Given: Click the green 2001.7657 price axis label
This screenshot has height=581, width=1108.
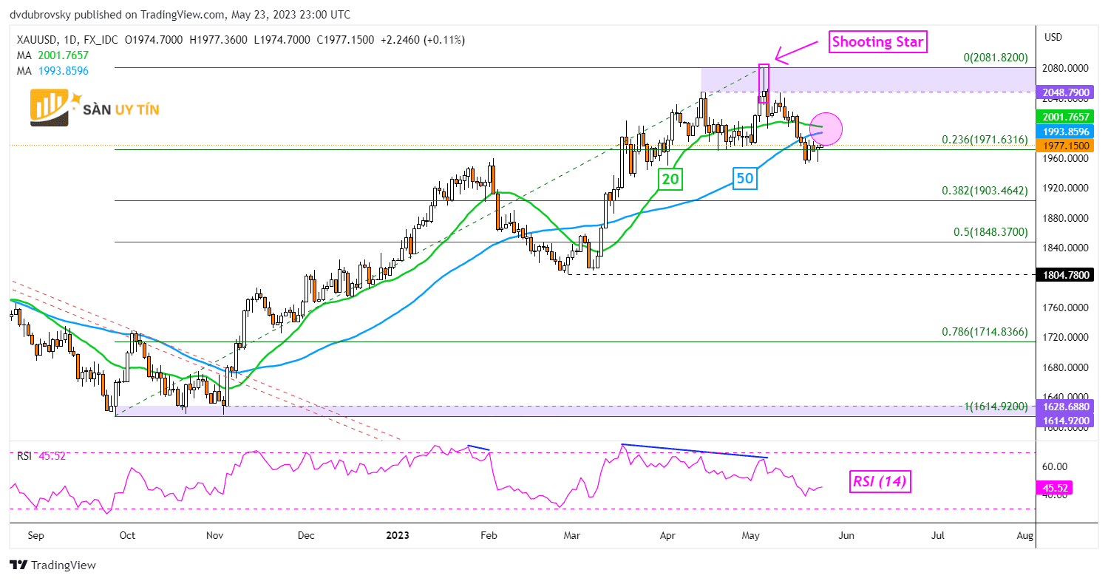Looking at the screenshot, I should click(x=1064, y=117).
